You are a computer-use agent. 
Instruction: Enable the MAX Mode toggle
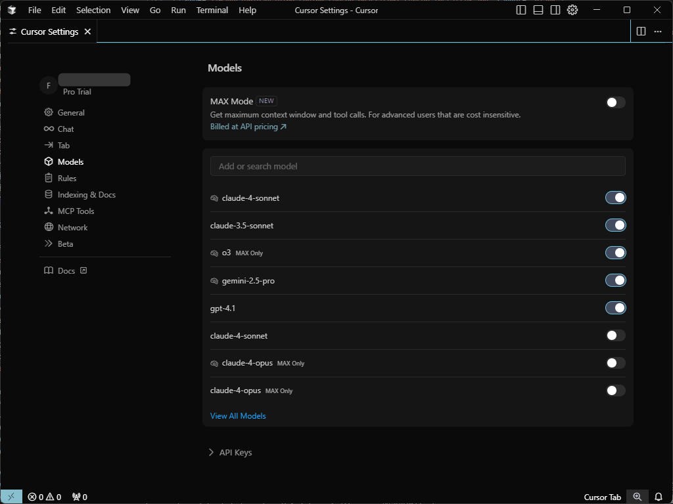coord(615,102)
